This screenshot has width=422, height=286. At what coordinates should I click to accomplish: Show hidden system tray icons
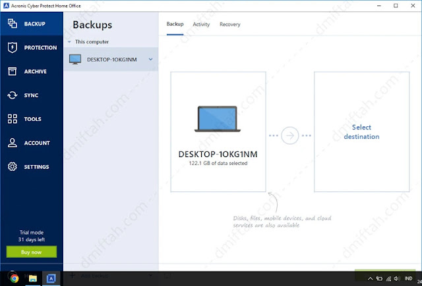coord(371,279)
